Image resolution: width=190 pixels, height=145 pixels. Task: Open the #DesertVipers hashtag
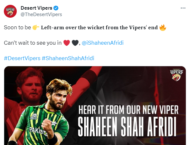(22, 58)
